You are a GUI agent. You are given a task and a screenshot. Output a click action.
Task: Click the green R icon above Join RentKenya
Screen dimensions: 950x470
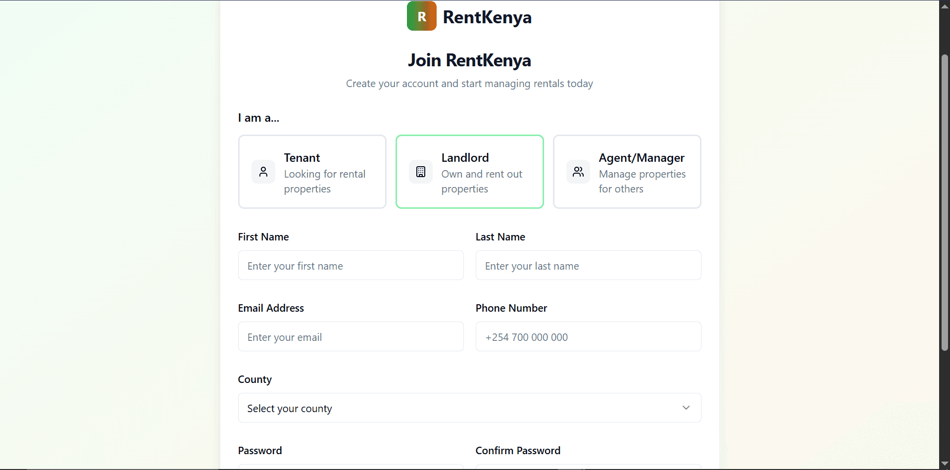[x=421, y=16]
